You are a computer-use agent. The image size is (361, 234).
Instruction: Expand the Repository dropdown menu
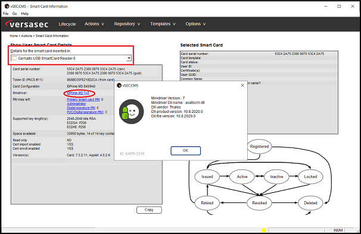[x=127, y=24]
